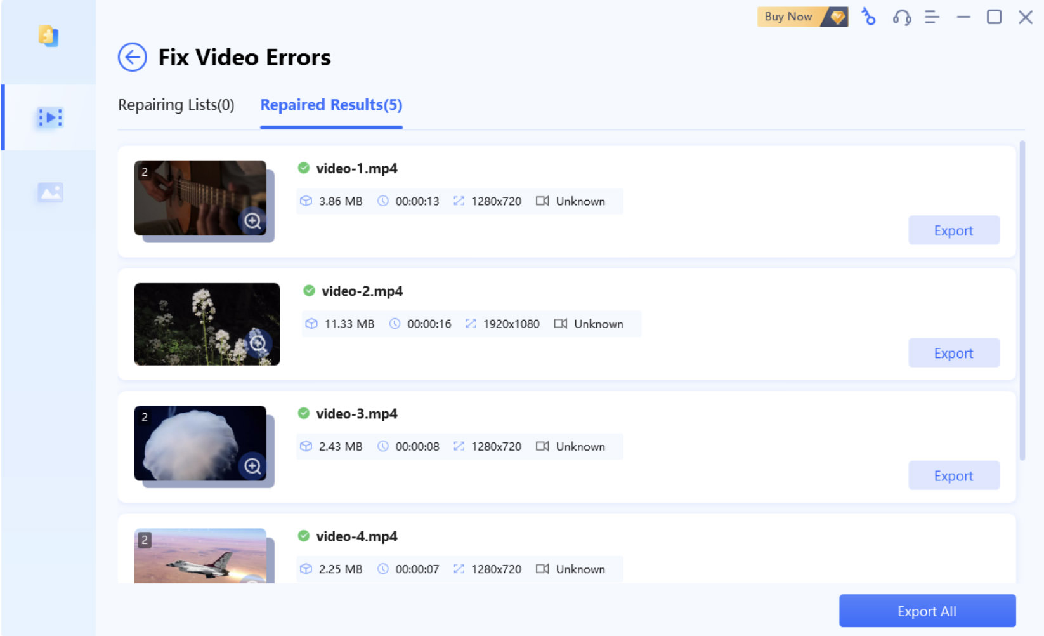Click the green success check next to video-2.mp4
Screen dimensions: 1044x636
click(x=309, y=290)
